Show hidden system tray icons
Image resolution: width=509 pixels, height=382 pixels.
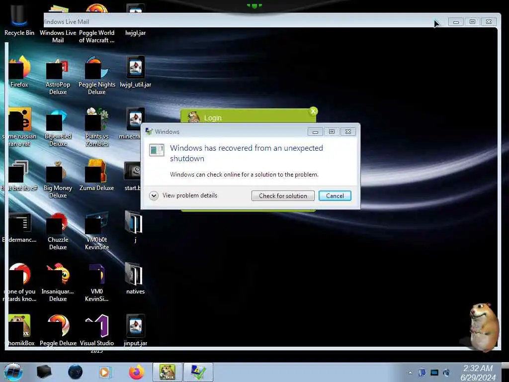click(x=410, y=373)
